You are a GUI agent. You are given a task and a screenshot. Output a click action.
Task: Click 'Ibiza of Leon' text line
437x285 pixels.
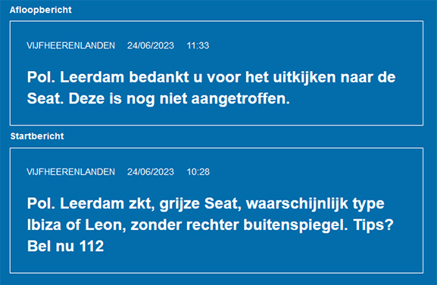tap(76, 225)
